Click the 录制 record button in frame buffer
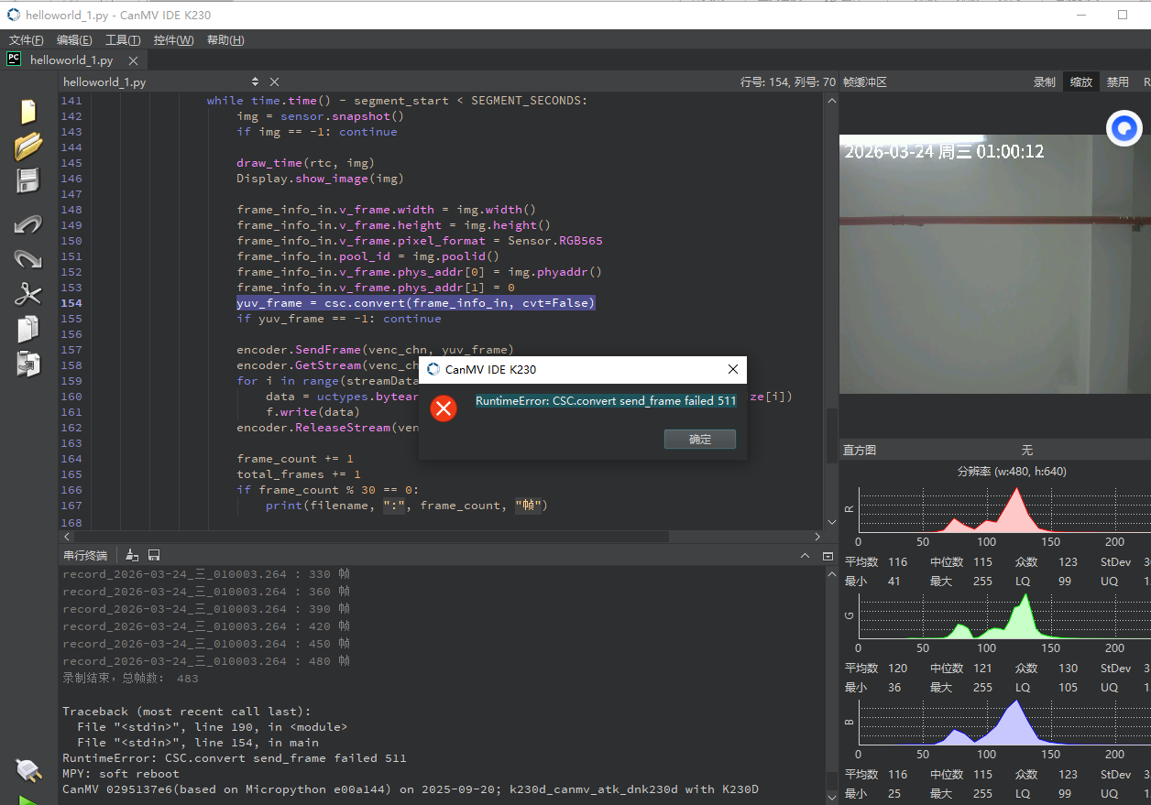Viewport: 1151px width, 805px height. [1045, 82]
